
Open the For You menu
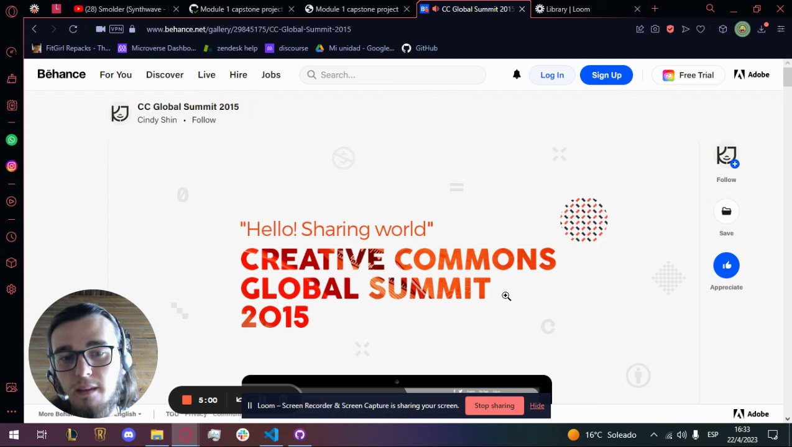[116, 74]
